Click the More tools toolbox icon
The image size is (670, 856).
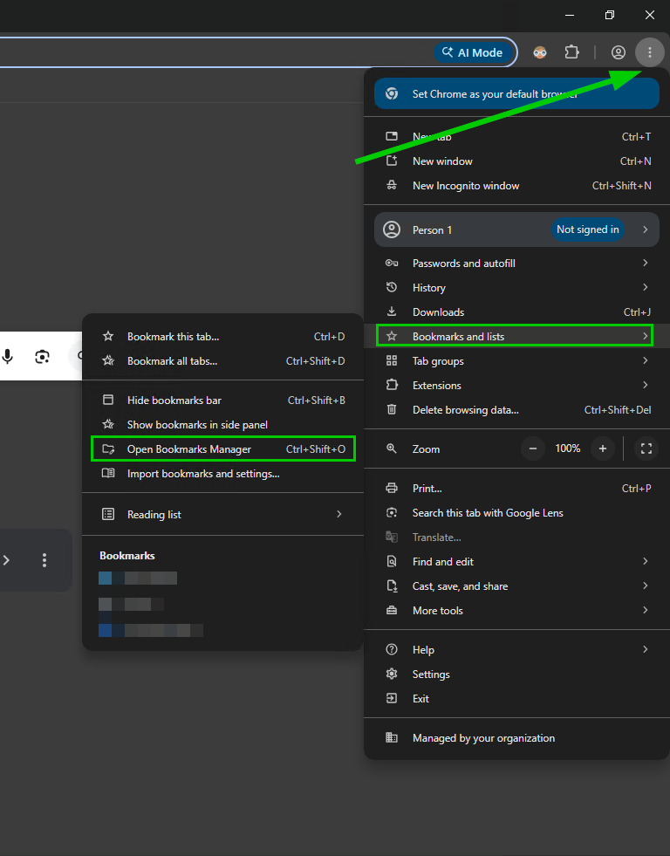pyautogui.click(x=392, y=610)
